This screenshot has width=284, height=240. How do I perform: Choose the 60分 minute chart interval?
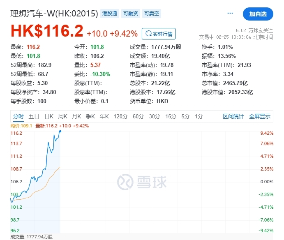[138, 116]
